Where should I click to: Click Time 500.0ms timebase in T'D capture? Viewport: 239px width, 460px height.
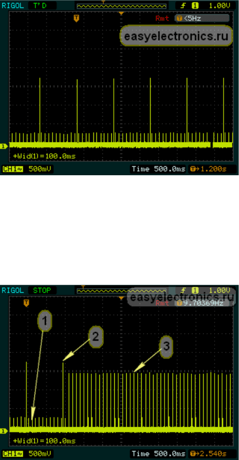(158, 169)
